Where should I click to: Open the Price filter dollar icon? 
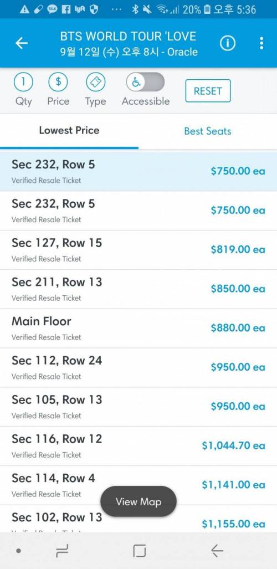[x=58, y=82]
